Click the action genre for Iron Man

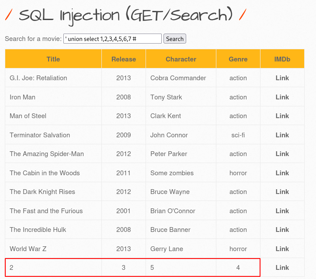point(238,97)
